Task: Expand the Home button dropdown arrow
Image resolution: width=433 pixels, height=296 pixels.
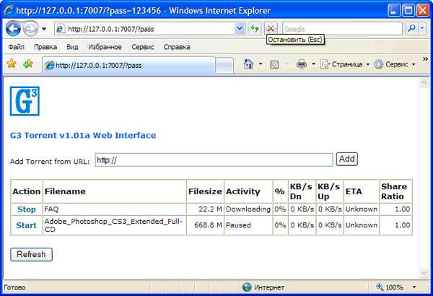Action: click(261, 64)
